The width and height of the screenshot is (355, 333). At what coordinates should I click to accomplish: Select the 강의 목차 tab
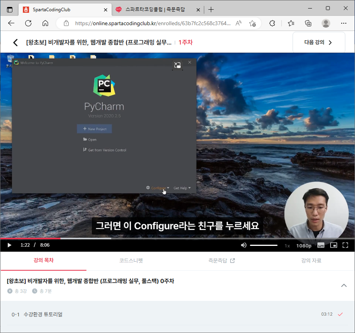click(43, 260)
